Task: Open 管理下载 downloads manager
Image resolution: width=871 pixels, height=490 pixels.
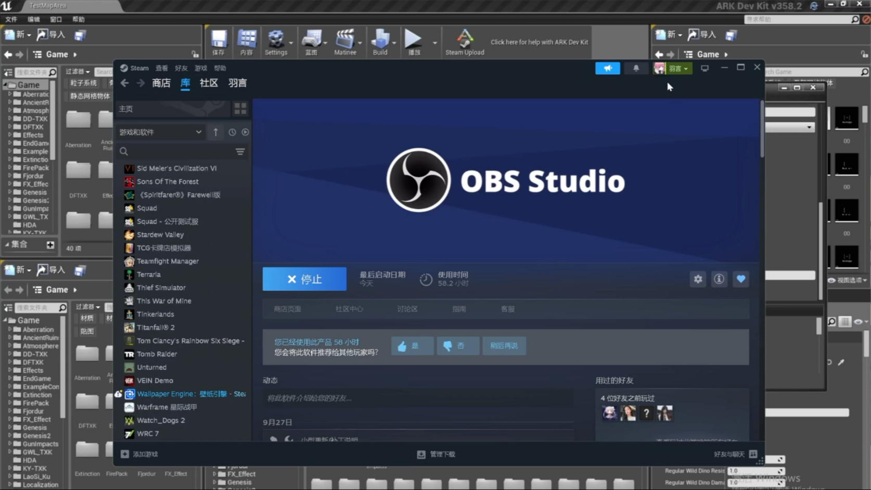Action: 436,454
